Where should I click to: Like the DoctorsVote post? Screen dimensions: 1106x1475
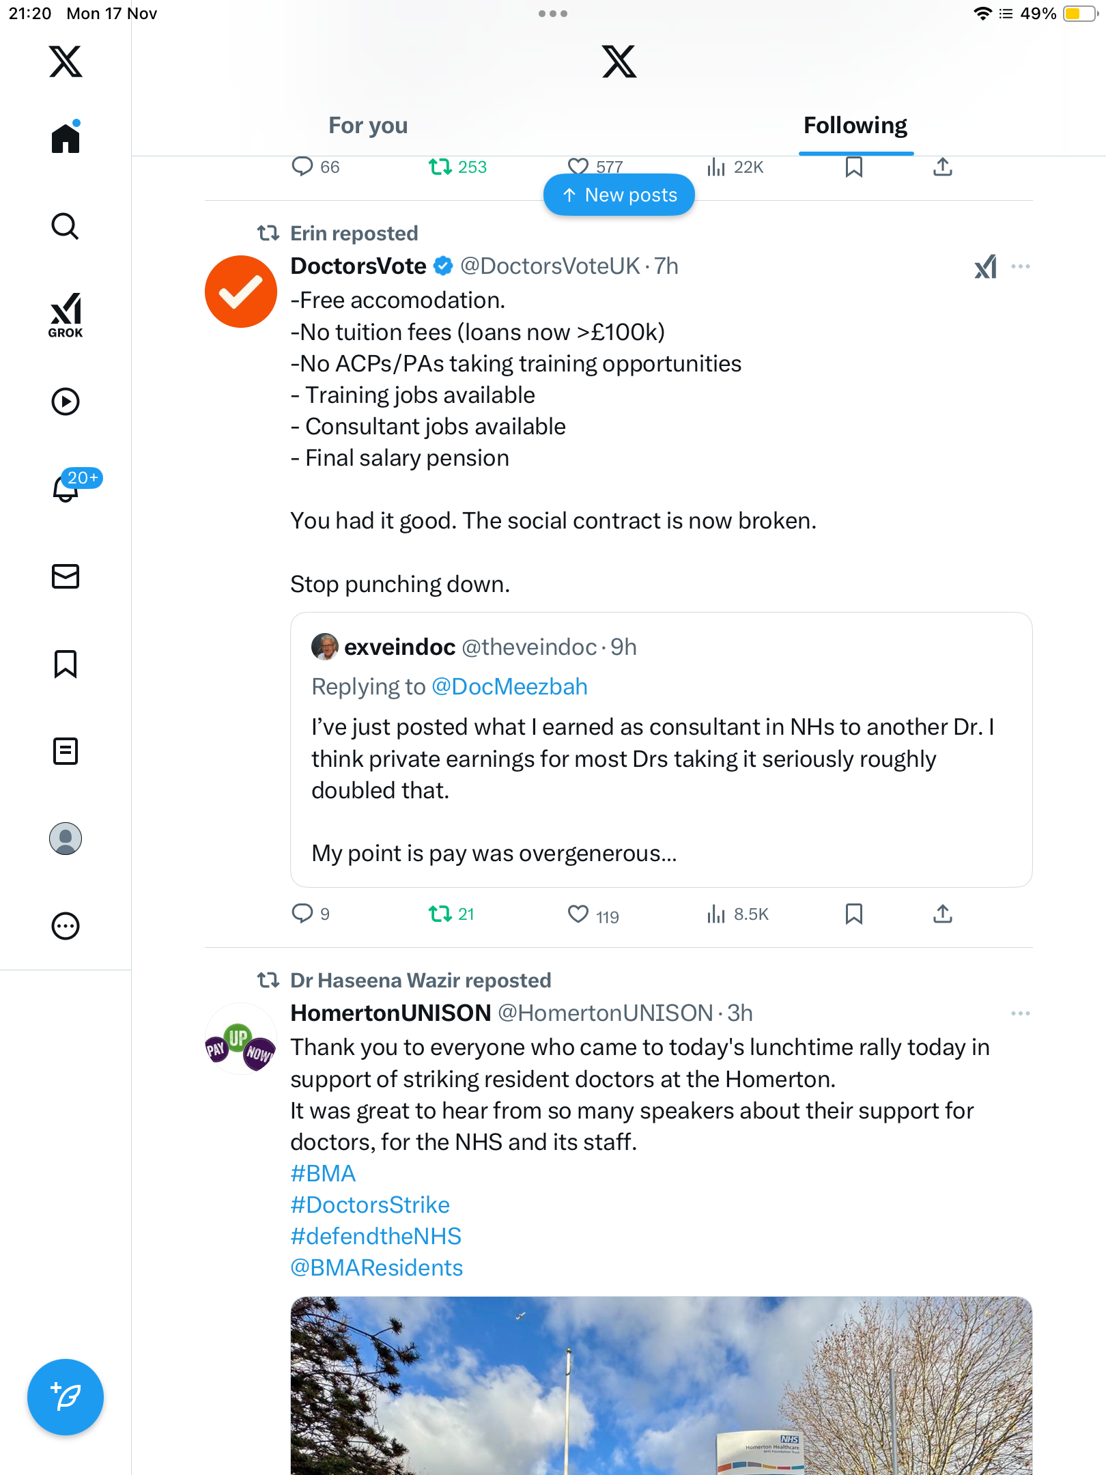(x=578, y=914)
